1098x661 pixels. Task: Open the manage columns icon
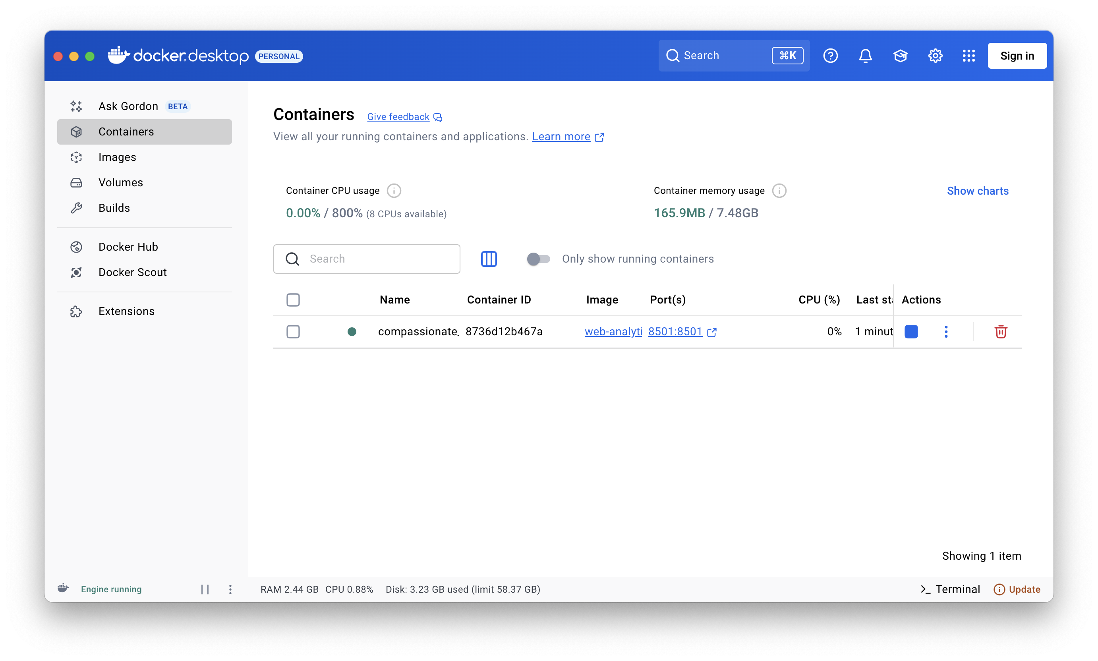tap(489, 259)
